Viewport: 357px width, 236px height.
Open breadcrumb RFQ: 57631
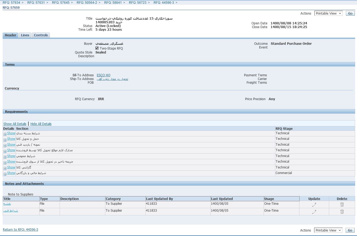[x=36, y=2]
